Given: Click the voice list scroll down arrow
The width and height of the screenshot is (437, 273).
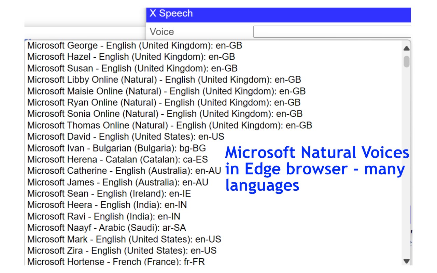Looking at the screenshot, I should [x=406, y=261].
